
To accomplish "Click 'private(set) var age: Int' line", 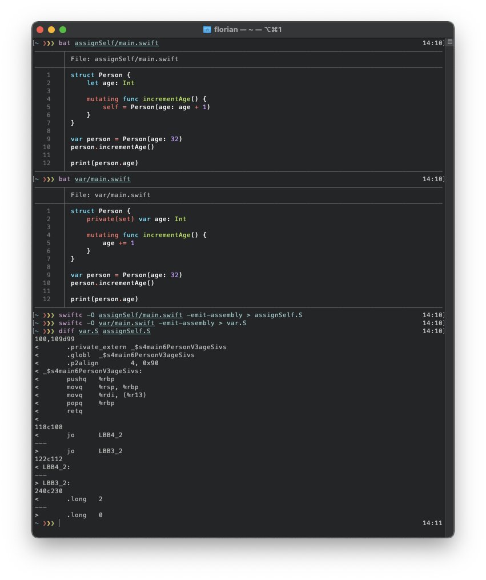I will point(136,219).
